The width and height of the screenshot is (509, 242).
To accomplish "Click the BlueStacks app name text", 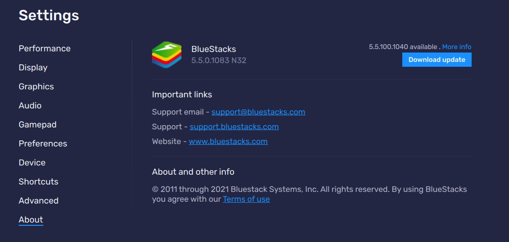I will pos(213,49).
